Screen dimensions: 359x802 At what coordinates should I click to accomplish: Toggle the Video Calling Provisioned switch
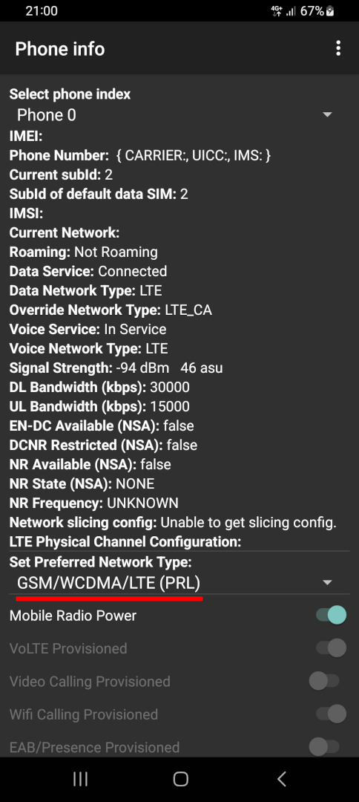pos(324,681)
